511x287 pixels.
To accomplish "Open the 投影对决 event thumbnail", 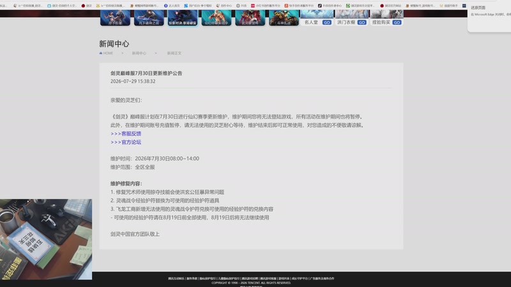I will [x=183, y=18].
